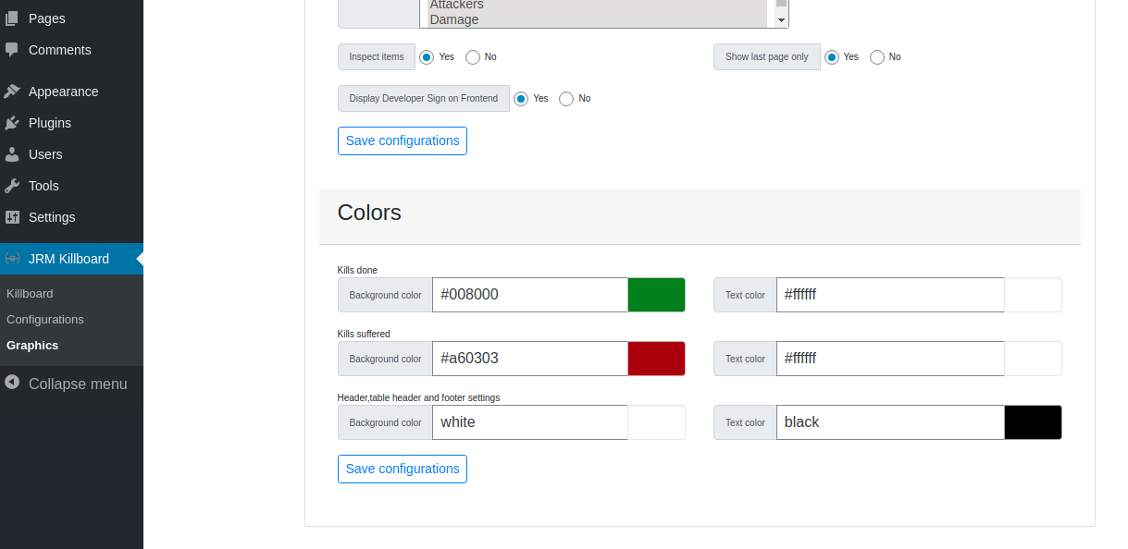Click the Pages sidebar icon
Screen dimensions: 1128x549
point(12,18)
